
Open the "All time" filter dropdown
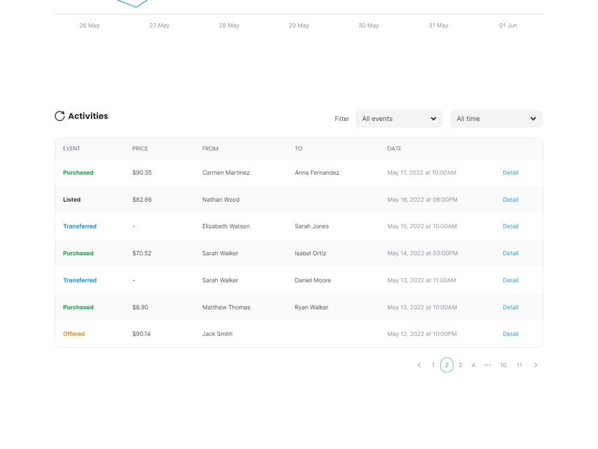(496, 119)
